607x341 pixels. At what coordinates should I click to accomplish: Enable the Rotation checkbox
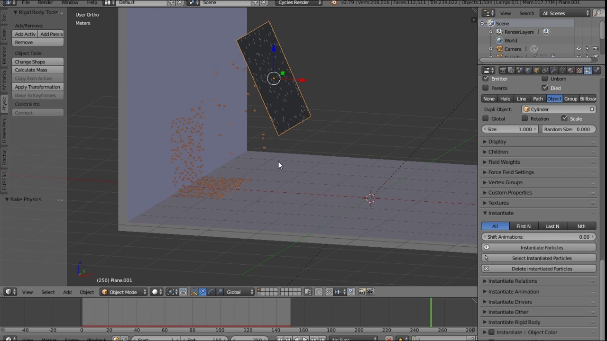point(525,119)
